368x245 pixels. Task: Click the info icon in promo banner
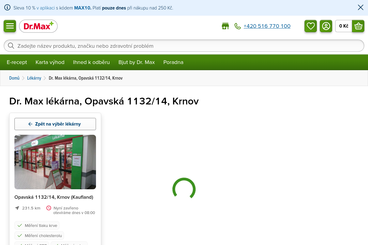[x=7, y=8]
